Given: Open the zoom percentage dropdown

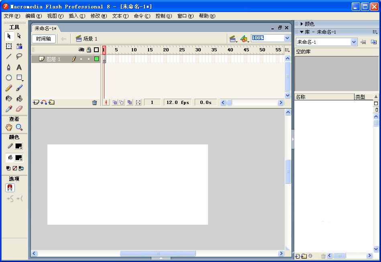Looking at the screenshot, I should (x=287, y=38).
